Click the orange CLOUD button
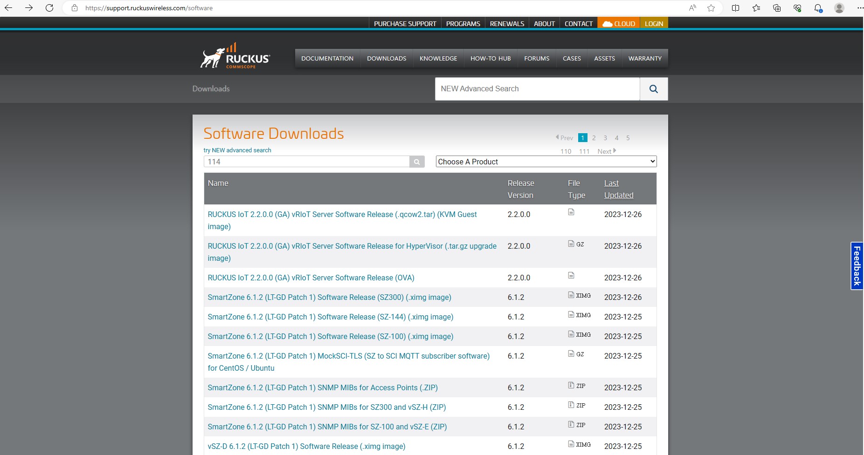 click(x=619, y=24)
